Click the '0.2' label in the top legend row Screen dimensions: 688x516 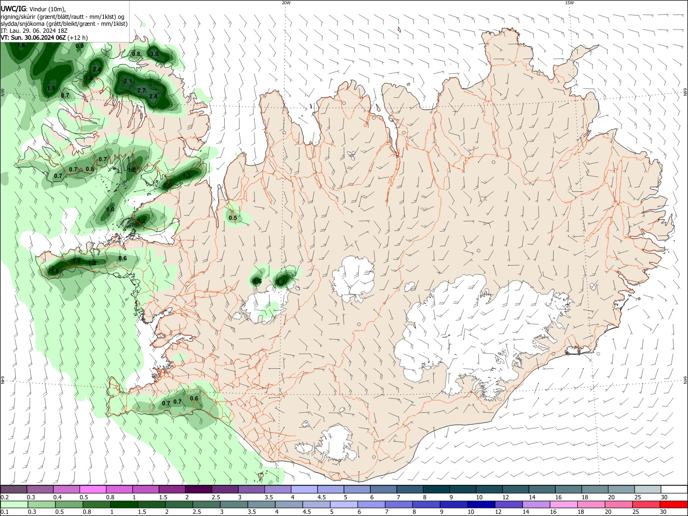[x=4, y=497]
